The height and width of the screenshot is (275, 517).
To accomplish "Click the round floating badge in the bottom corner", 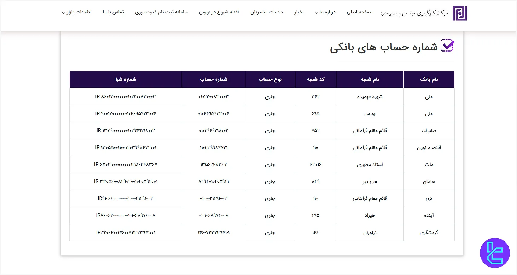I will [495, 253].
